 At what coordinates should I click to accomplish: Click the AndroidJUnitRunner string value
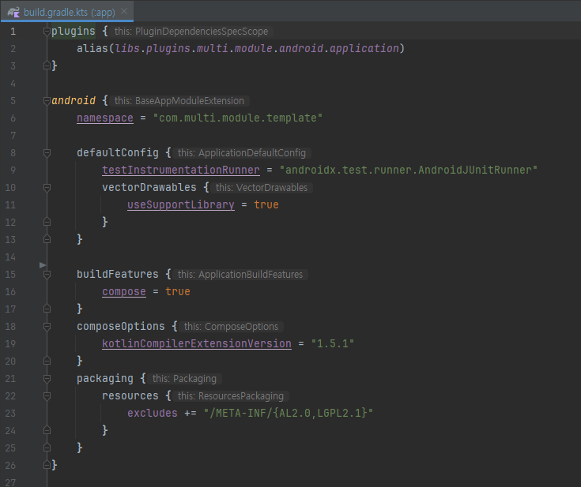[409, 170]
